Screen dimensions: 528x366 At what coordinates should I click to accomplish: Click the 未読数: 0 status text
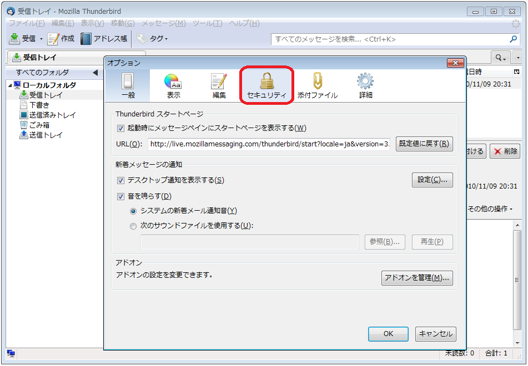459,353
